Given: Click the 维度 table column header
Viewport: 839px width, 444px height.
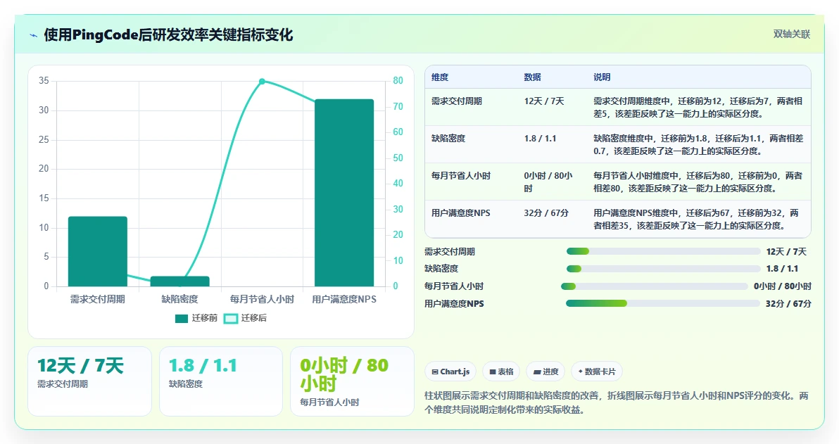Looking at the screenshot, I should click(440, 77).
